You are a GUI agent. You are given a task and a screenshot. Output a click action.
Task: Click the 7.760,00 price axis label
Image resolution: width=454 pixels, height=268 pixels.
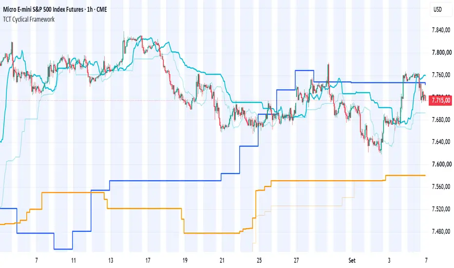click(441, 75)
